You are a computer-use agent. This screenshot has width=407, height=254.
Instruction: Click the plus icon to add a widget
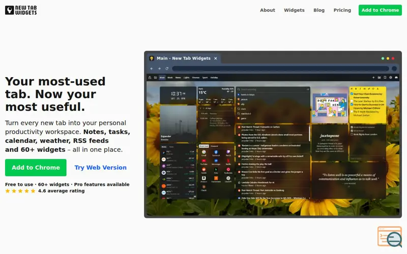click(x=373, y=78)
